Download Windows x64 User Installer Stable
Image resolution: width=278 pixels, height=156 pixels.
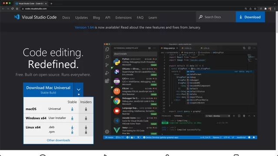[x=72, y=118]
